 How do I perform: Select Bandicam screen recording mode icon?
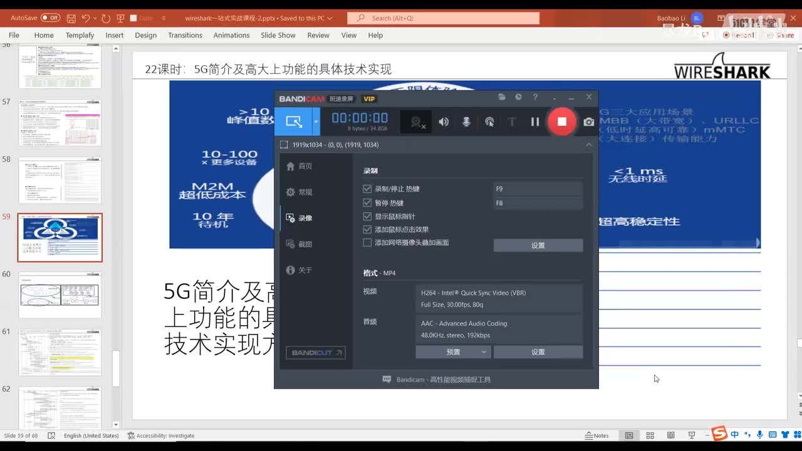point(293,122)
